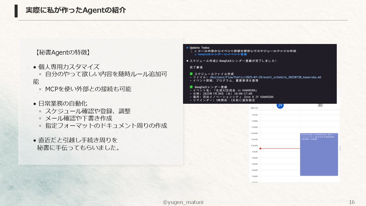Click the 午後4時 time label
Viewport: 366px width, 206px height.
tap(255, 170)
